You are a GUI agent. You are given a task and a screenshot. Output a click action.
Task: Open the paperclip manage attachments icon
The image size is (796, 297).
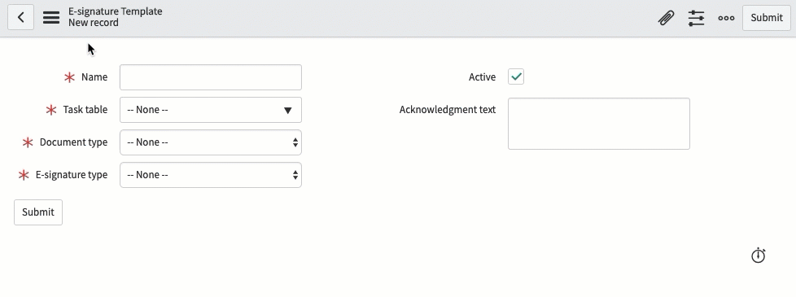tap(666, 18)
